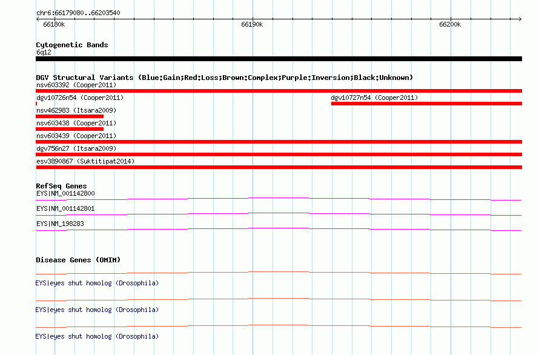Select the 6q12 band label
Viewport: 539px width, 355px height.
[x=44, y=52]
